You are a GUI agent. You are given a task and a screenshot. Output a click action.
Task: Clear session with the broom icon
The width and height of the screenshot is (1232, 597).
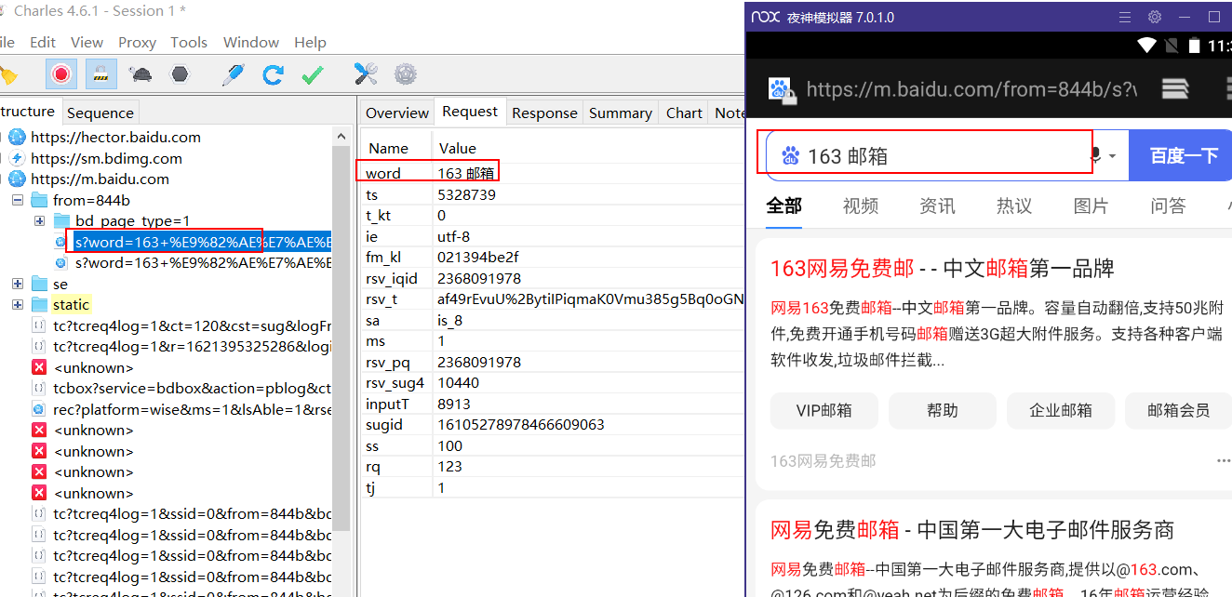(7, 74)
